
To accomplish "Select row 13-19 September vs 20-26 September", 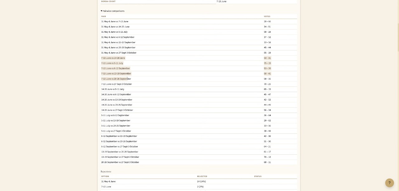I will tap(199, 152).
